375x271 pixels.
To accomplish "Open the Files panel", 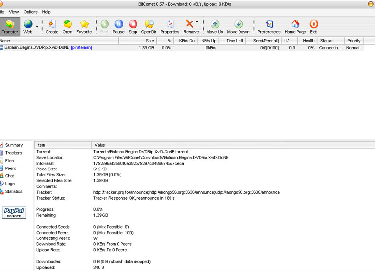I will (x=9, y=161).
